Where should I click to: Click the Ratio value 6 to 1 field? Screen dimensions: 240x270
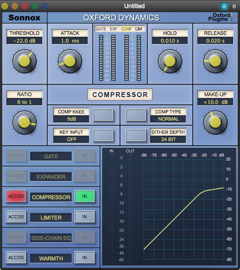[x=25, y=102]
